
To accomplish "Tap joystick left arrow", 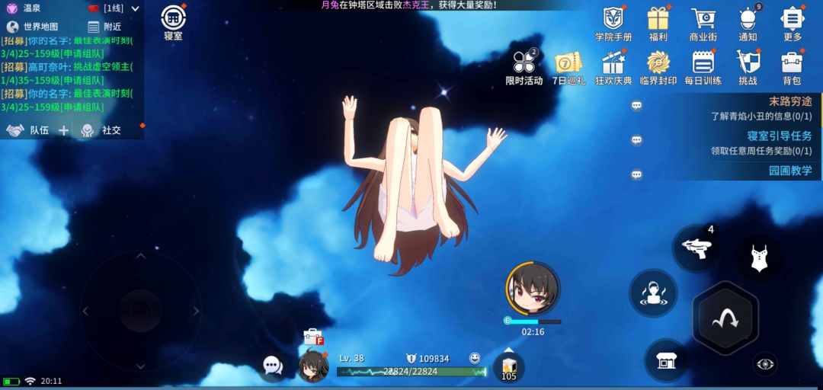I will (x=85, y=312).
